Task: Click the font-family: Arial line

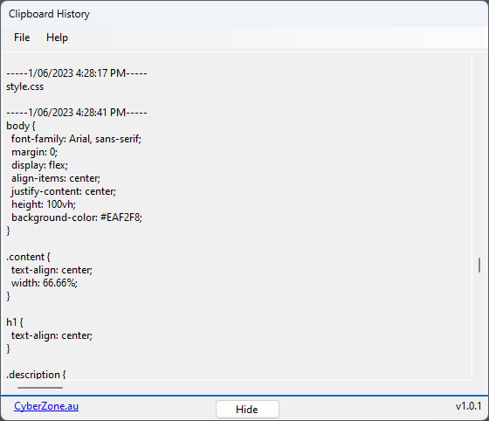Action: (x=77, y=139)
